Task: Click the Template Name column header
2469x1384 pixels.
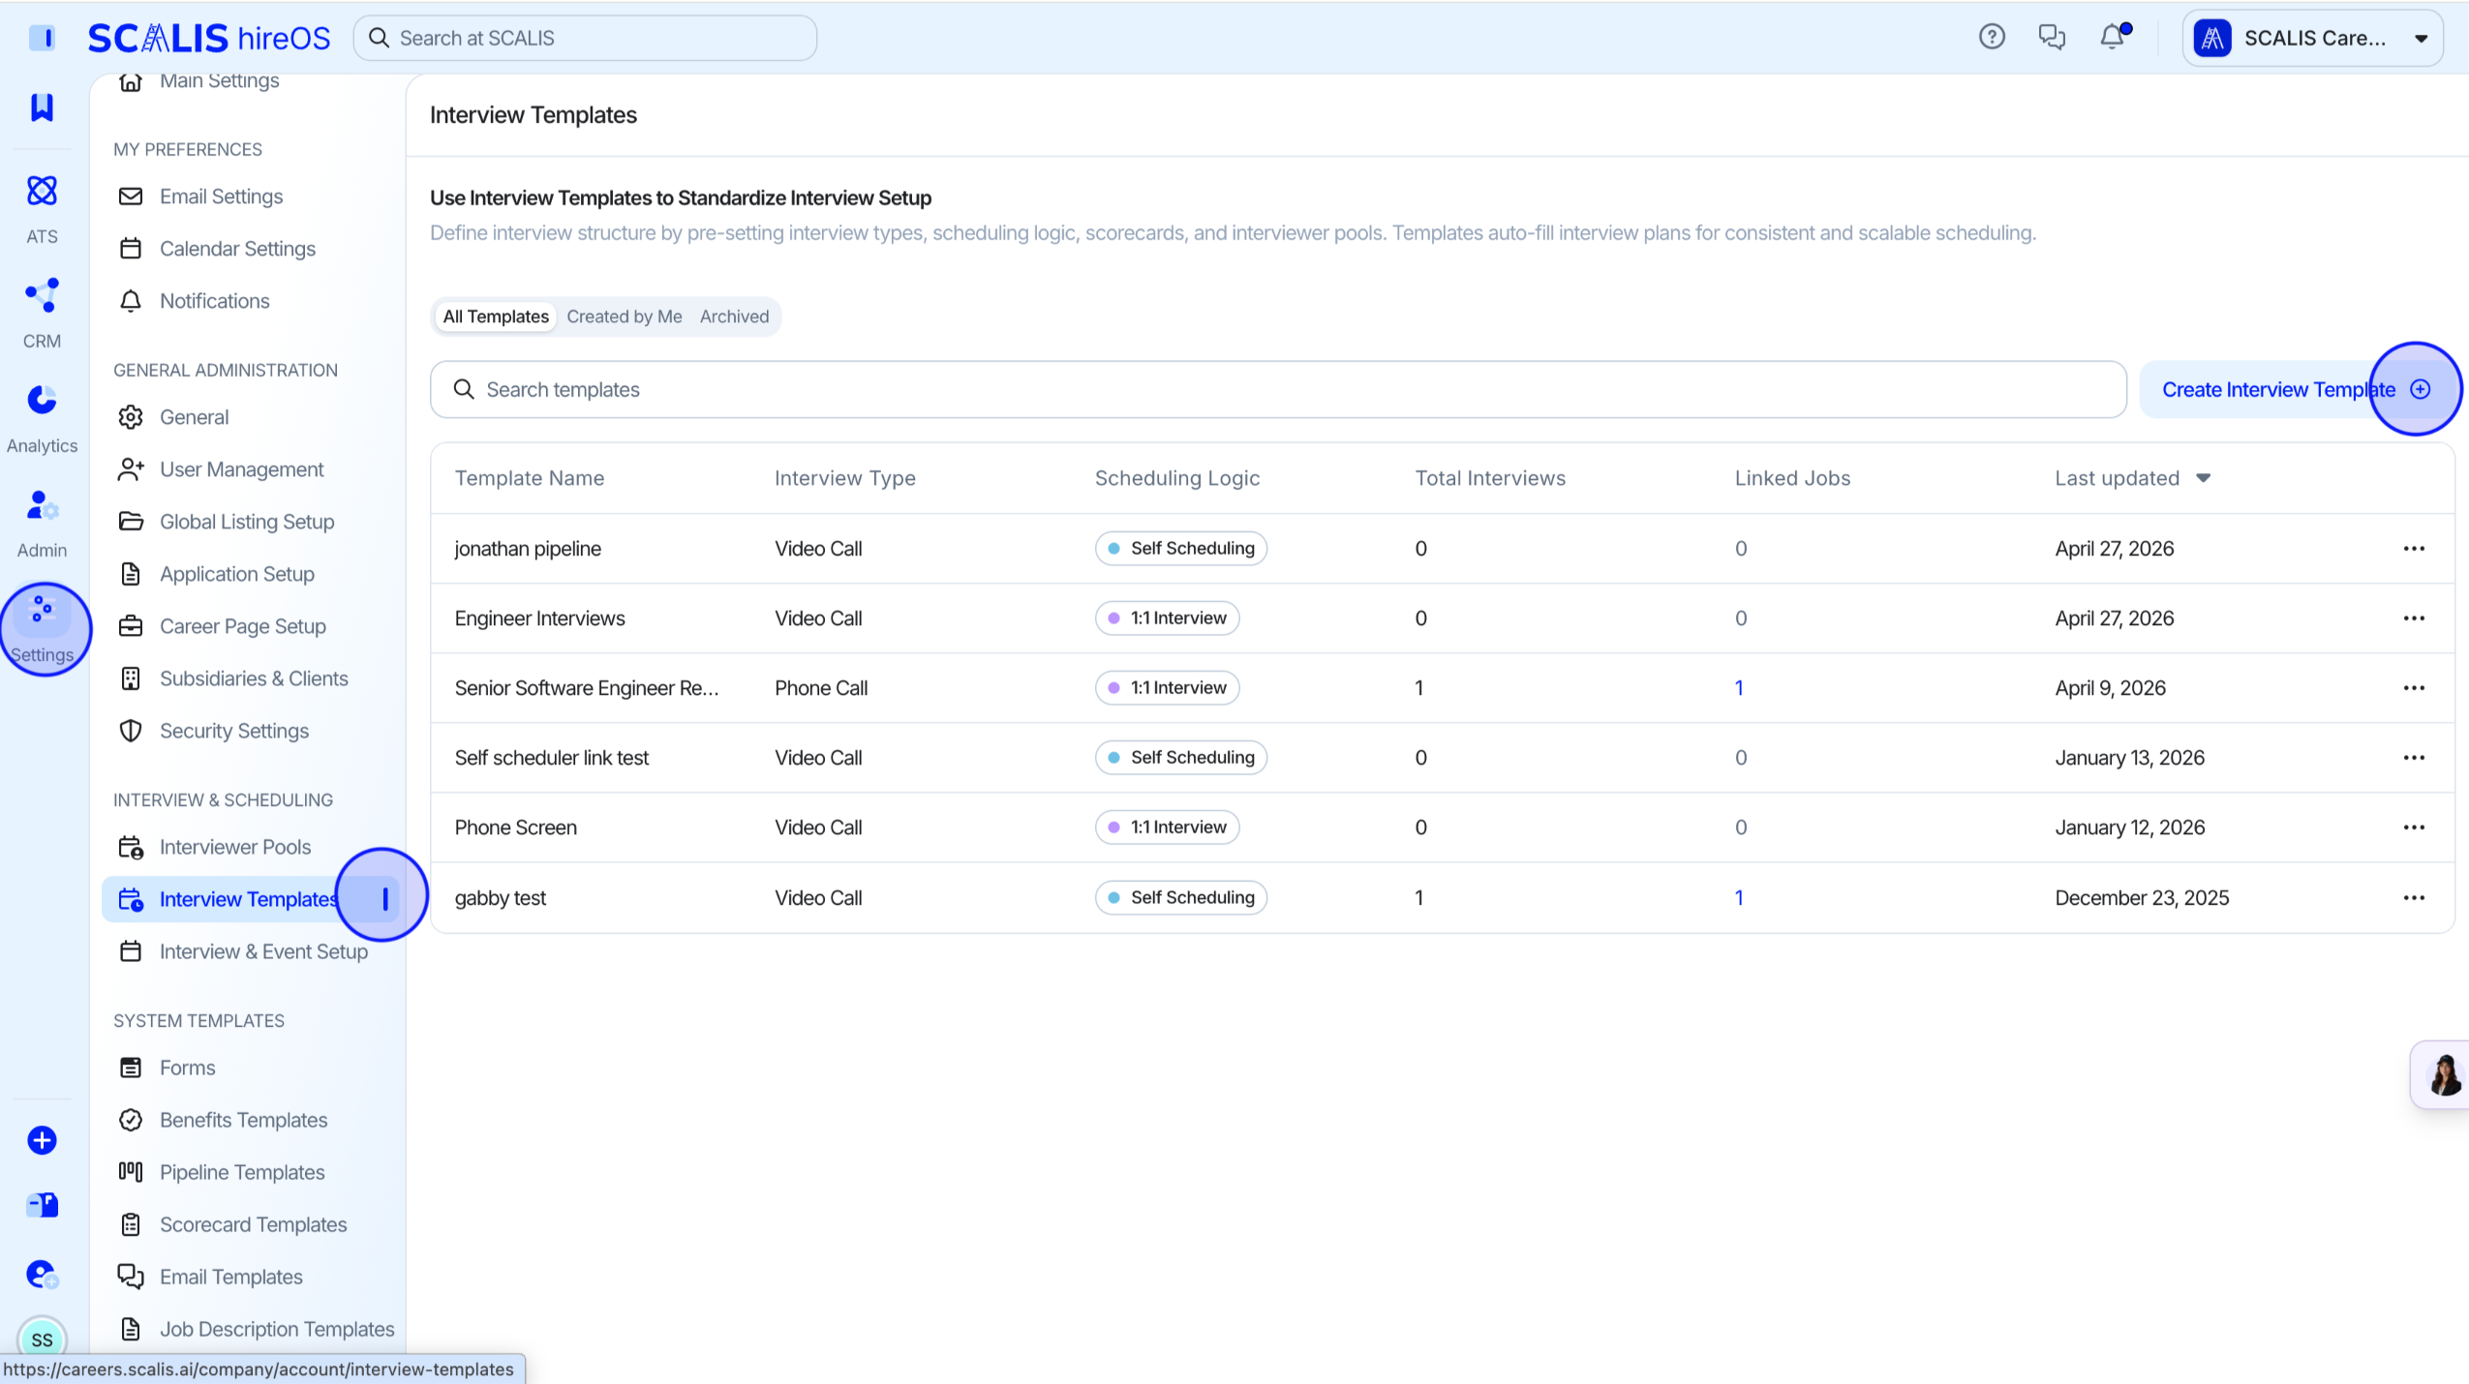Action: [530, 478]
